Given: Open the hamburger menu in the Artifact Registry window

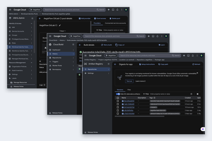Looking at the screenshot, I should click(x=85, y=55).
